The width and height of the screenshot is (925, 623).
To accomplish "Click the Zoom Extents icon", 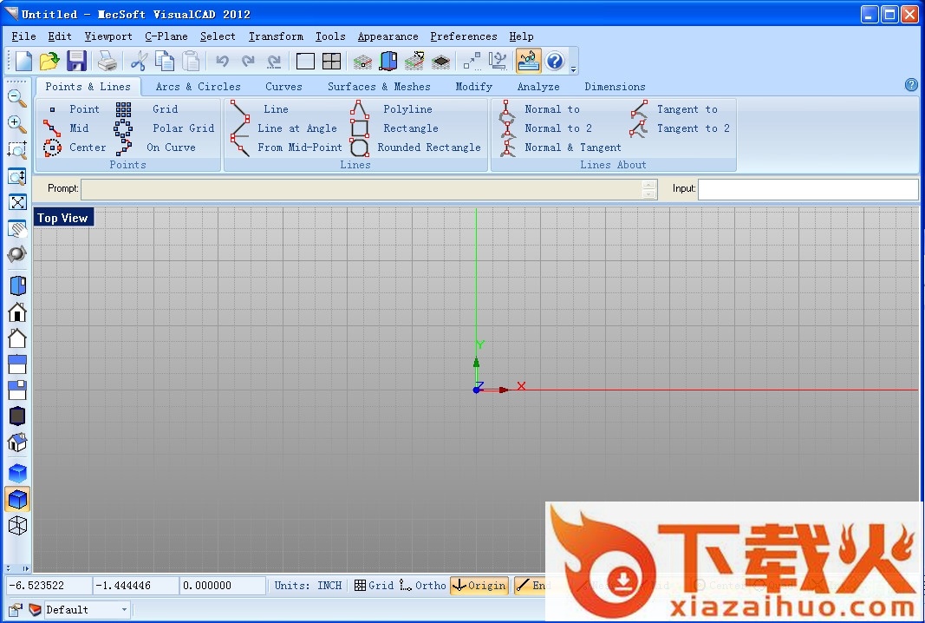I will pyautogui.click(x=17, y=202).
